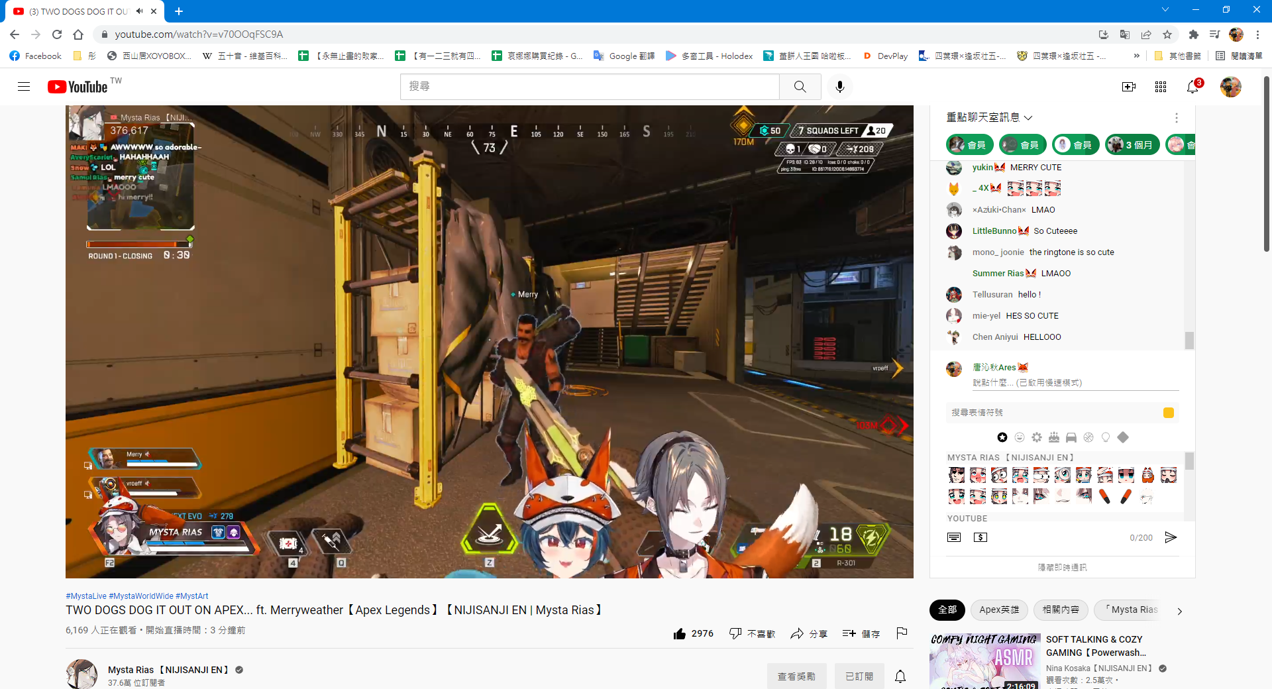Open the Google 翻譯 bookmark

[624, 56]
